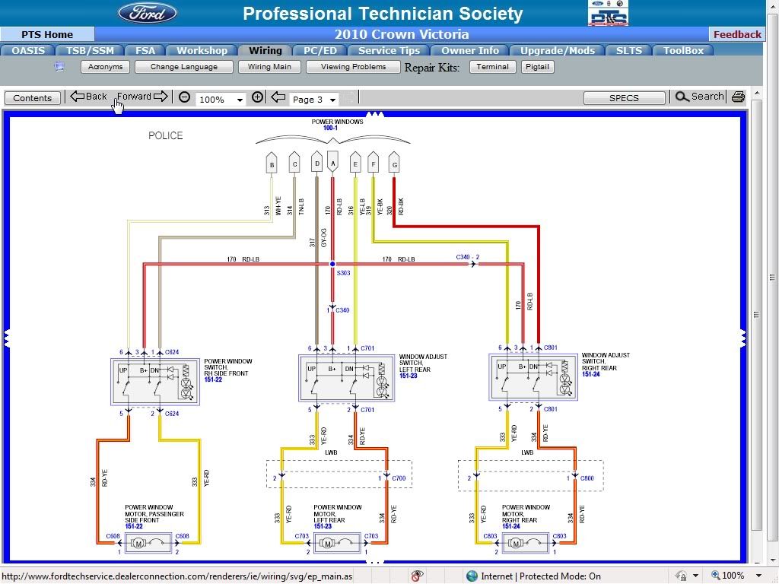Select the Wiring tab

pyautogui.click(x=265, y=51)
